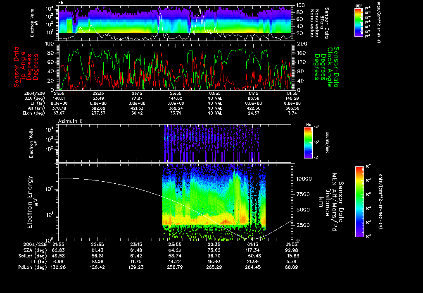This screenshot has width=423, height=293.
Task: Select the Alt value 370.78
Action: (58, 107)
